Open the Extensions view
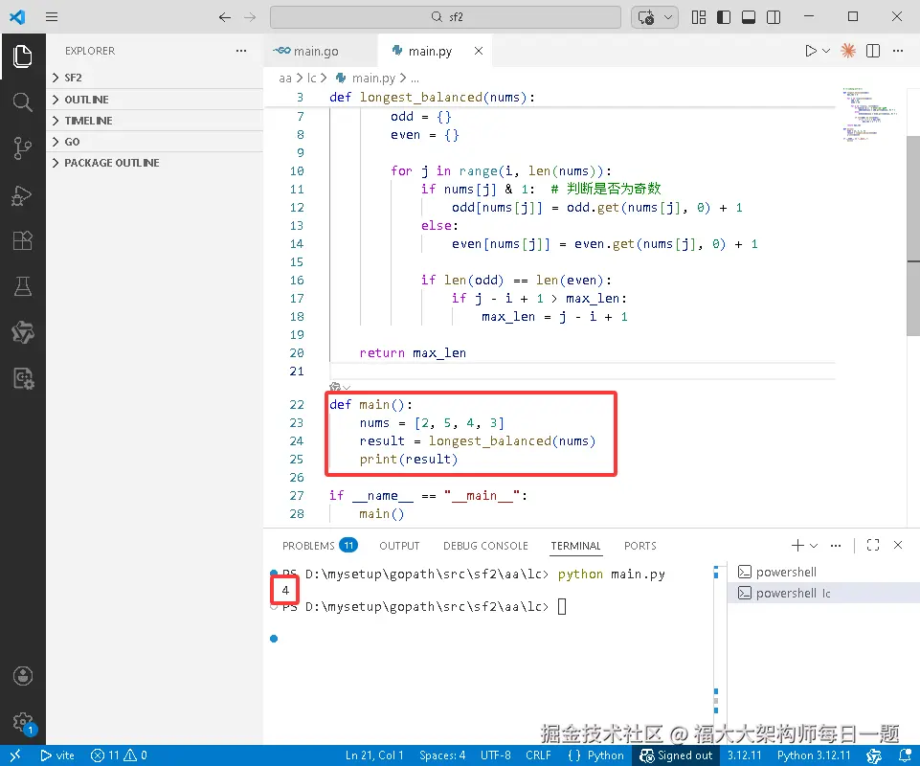The image size is (920, 766). [x=22, y=240]
